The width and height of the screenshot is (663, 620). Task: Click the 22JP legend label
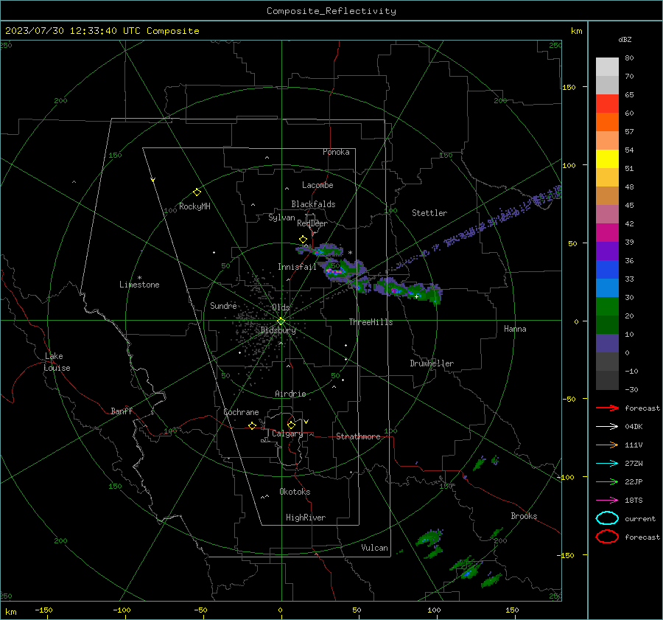click(x=634, y=481)
